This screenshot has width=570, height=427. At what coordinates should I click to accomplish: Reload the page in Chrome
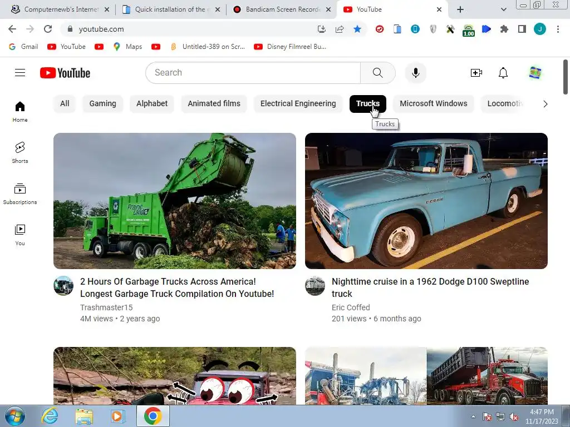[x=48, y=29]
